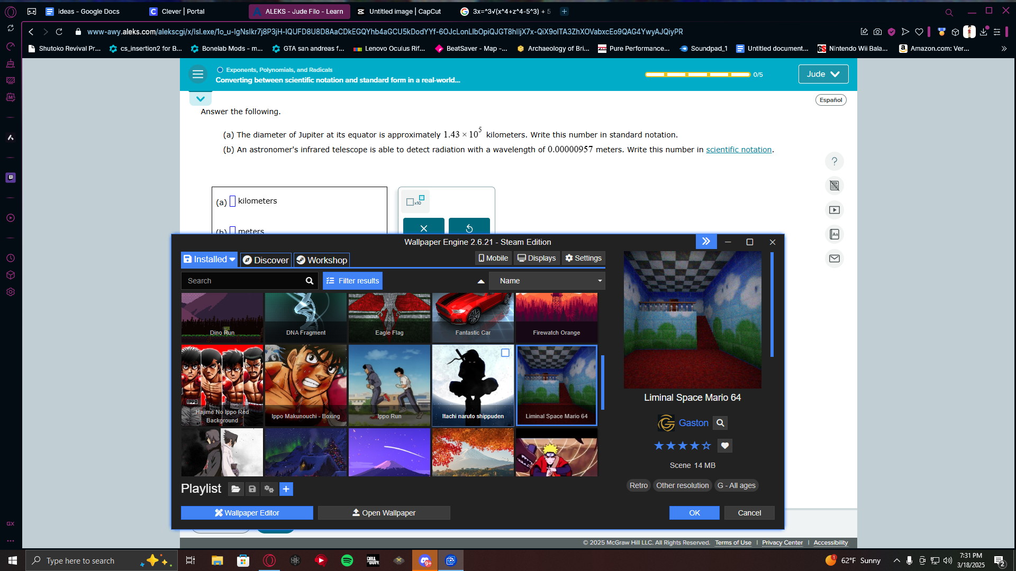Expand the Installed tab dropdown arrow
The height and width of the screenshot is (571, 1016).
click(232, 260)
